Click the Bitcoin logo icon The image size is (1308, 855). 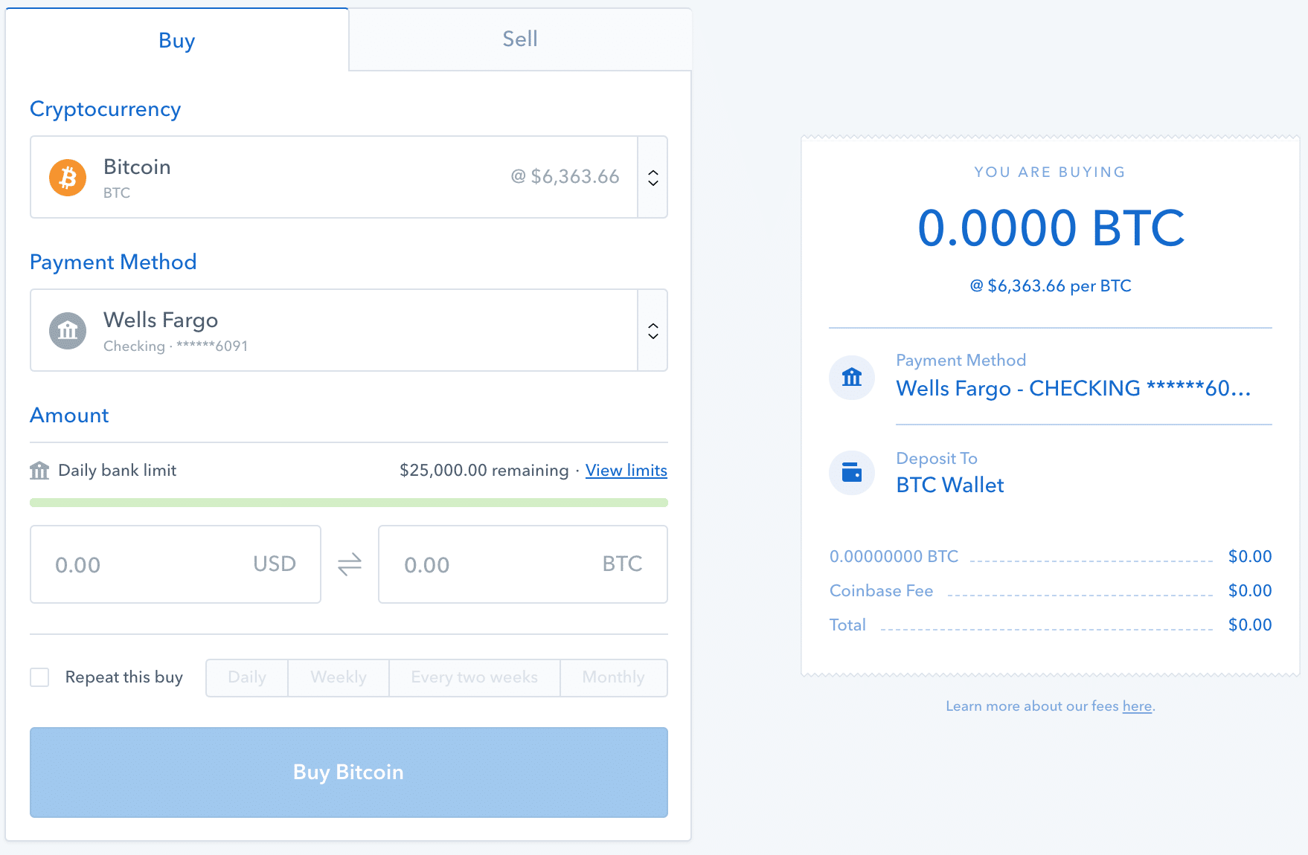[68, 177]
